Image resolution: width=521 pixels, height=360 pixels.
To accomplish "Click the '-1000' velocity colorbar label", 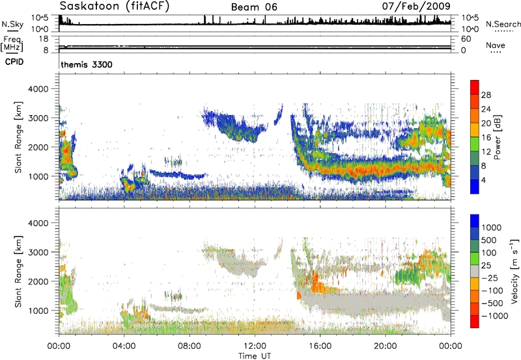I will (x=495, y=316).
